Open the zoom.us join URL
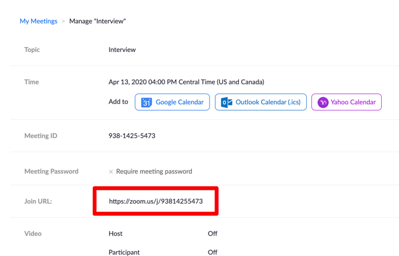The width and height of the screenshot is (399, 256). (155, 201)
